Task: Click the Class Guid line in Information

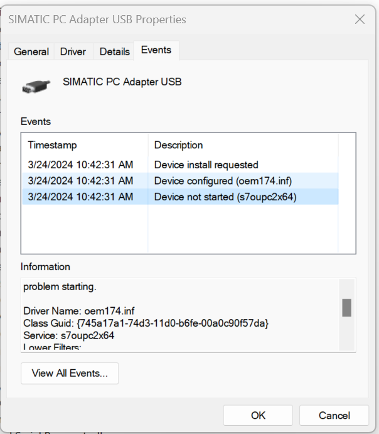Action: pyautogui.click(x=146, y=323)
